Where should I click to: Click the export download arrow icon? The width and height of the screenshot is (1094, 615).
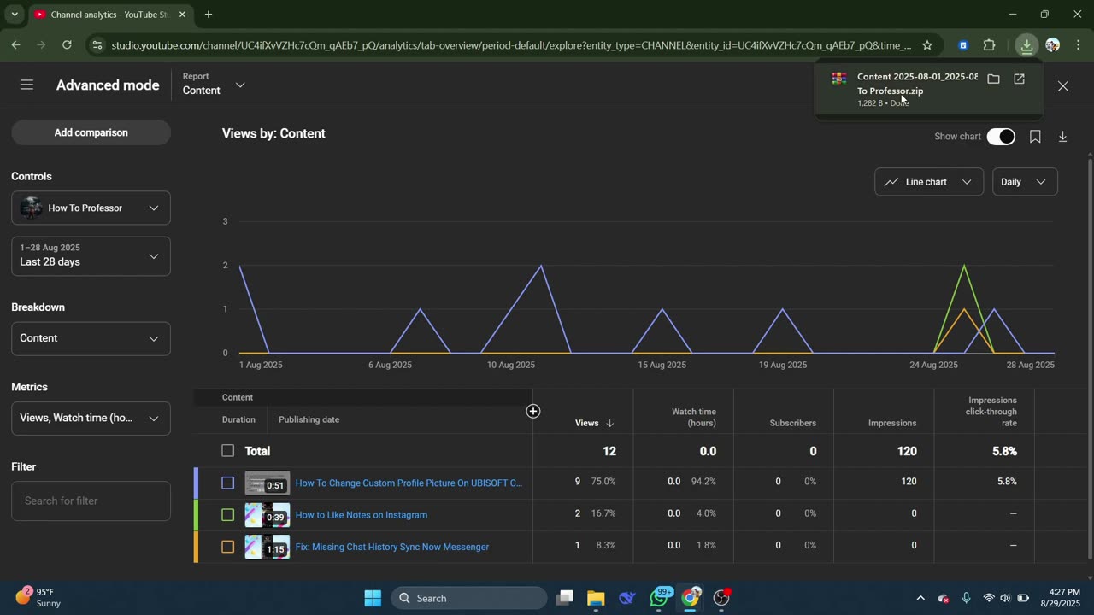tap(1062, 137)
